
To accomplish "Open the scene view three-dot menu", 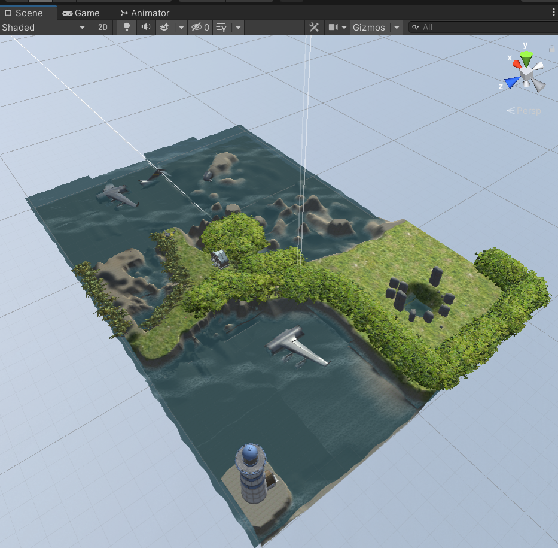I will pos(553,13).
